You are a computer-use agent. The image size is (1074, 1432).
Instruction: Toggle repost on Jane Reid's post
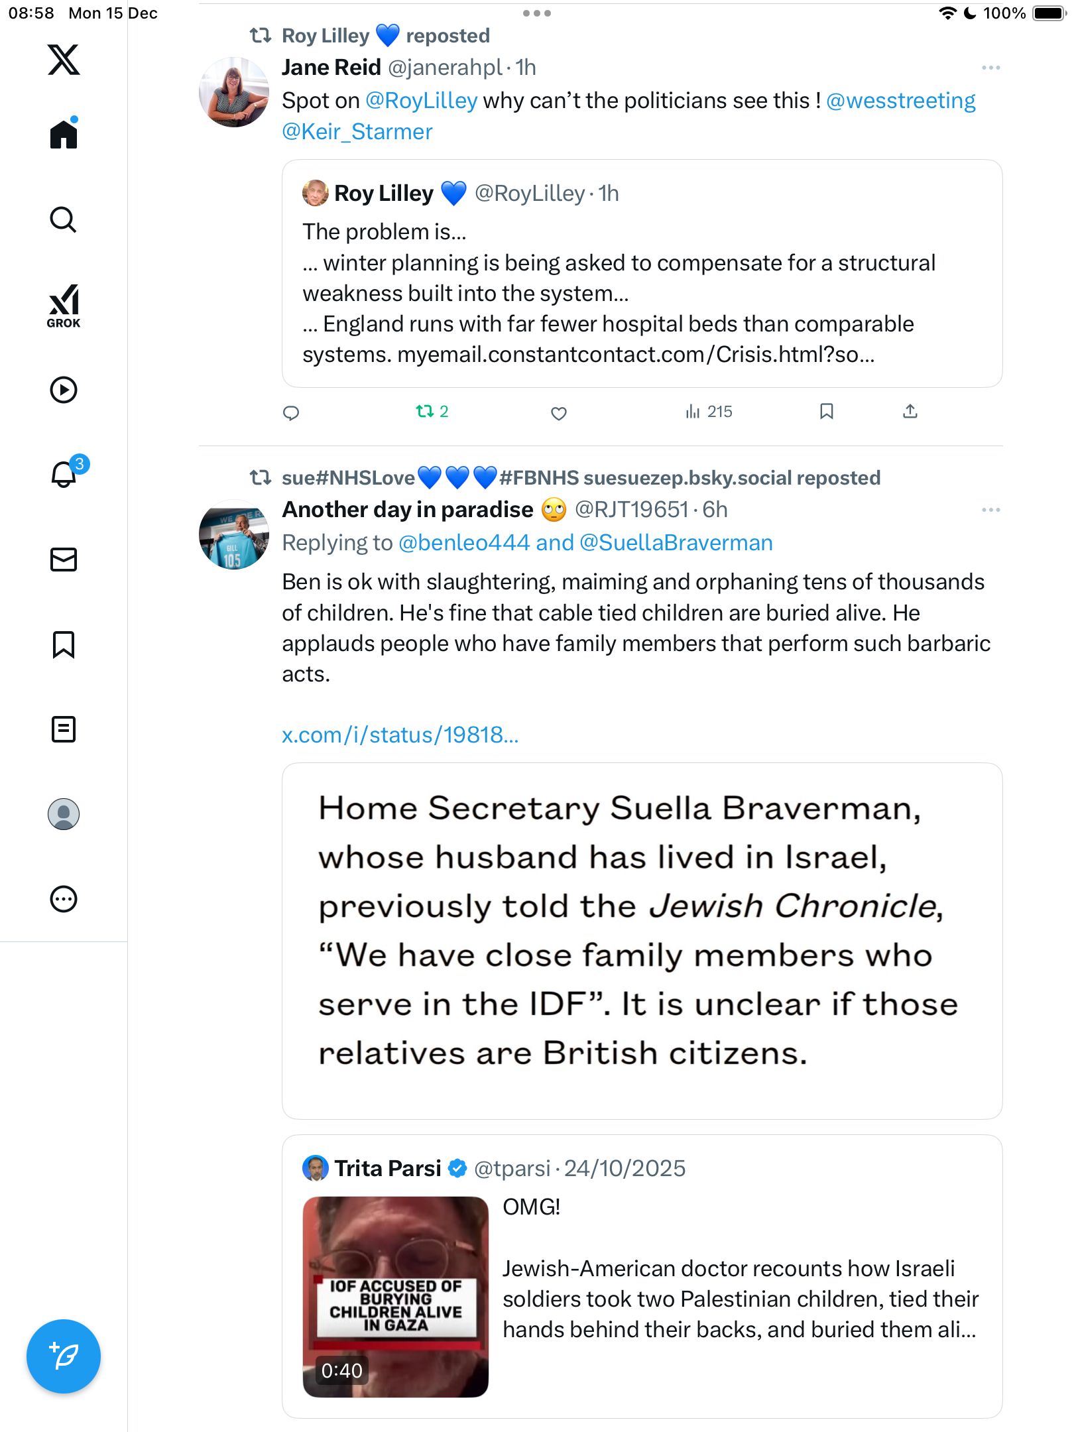click(x=425, y=412)
